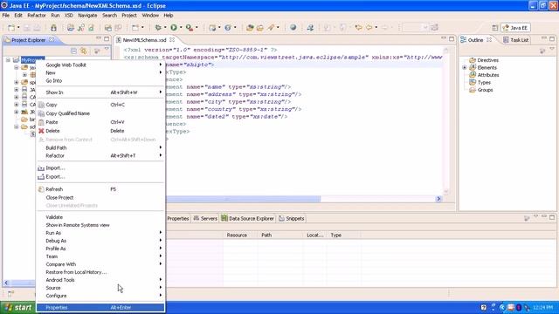Click the Open Perspective icon beside Java EE
559x314 pixels.
coord(495,28)
